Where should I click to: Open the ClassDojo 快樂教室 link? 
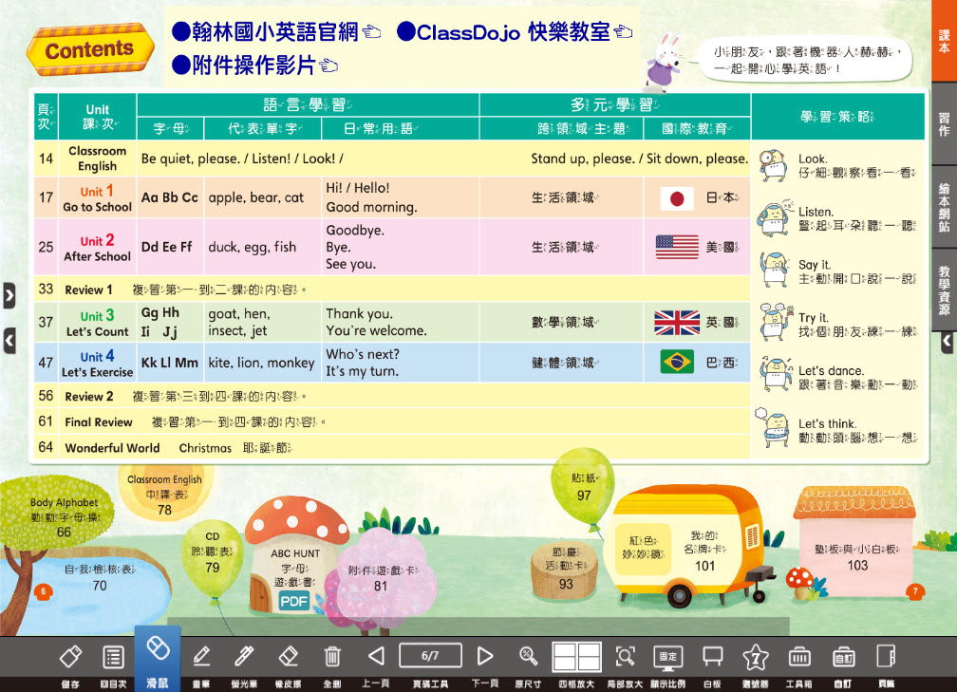515,33
